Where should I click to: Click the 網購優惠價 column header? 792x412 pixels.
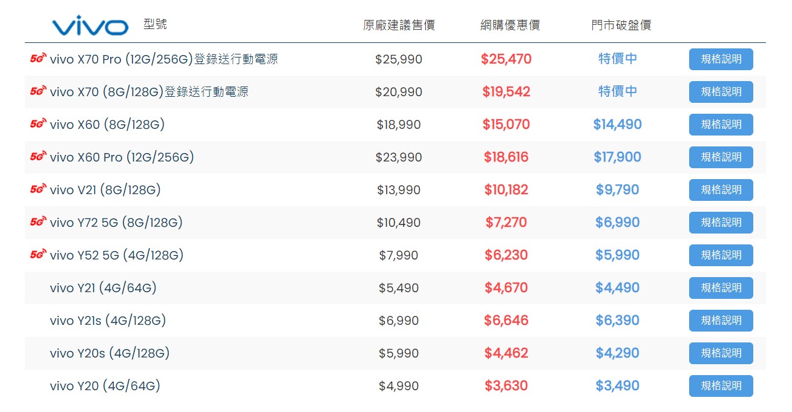click(510, 25)
